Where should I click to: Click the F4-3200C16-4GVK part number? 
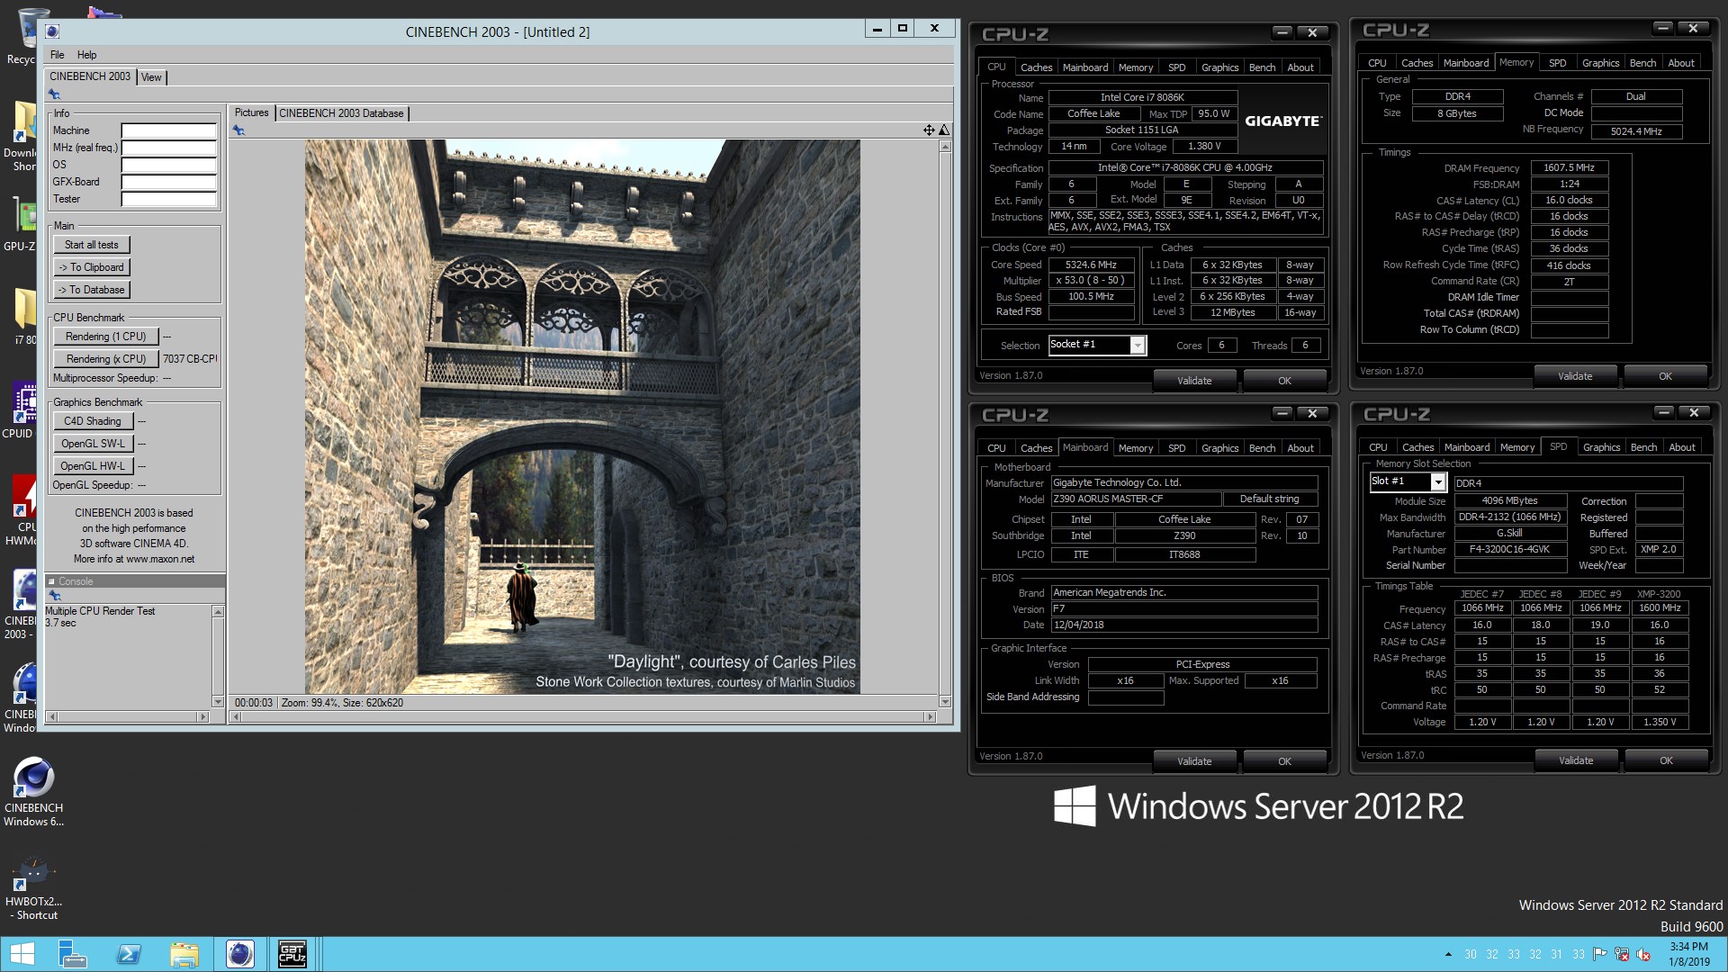point(1509,549)
